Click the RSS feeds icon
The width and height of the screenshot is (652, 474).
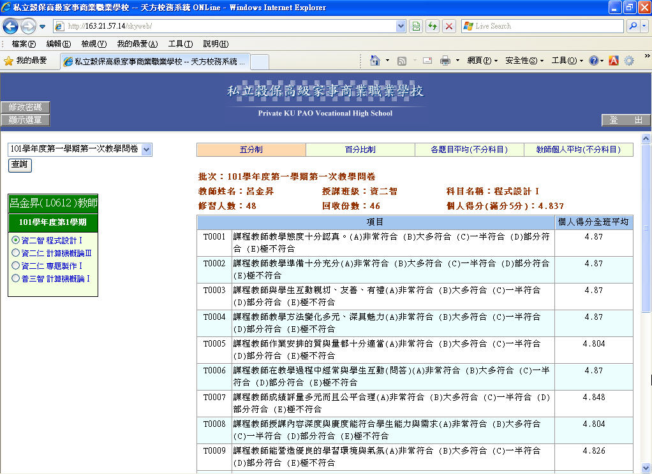pos(402,61)
